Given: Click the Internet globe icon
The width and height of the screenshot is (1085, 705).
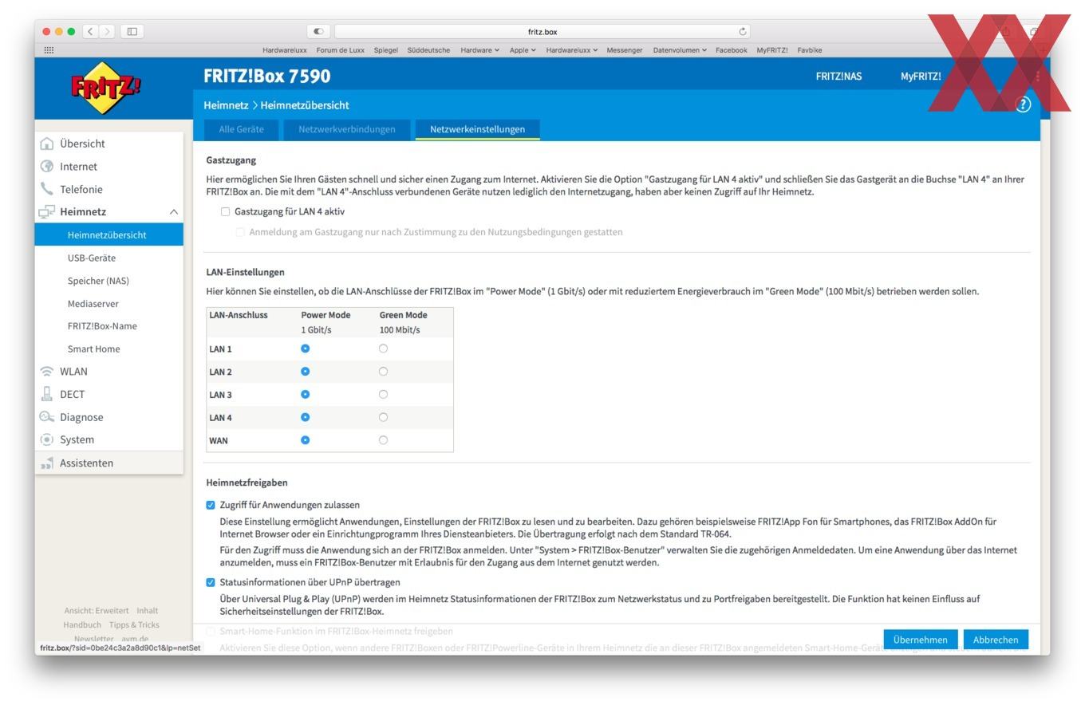Looking at the screenshot, I should pyautogui.click(x=47, y=167).
